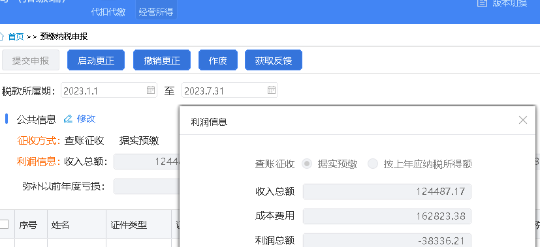Click the 成本费用 field showing 162823.38
Screen dimensions: 540x247
pos(387,216)
